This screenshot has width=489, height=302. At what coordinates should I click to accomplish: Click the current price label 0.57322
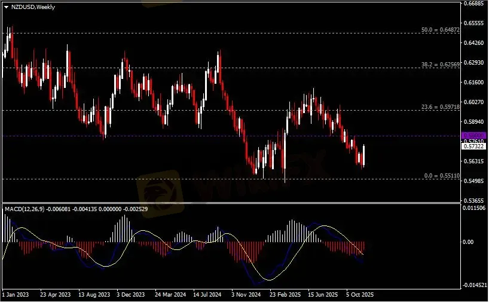click(473, 146)
